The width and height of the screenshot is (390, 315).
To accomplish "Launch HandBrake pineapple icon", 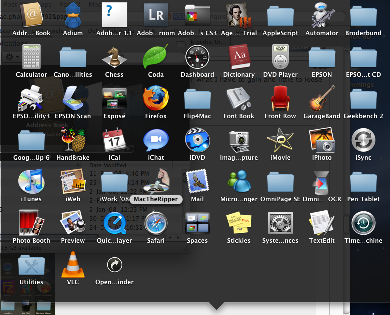I will tap(73, 140).
